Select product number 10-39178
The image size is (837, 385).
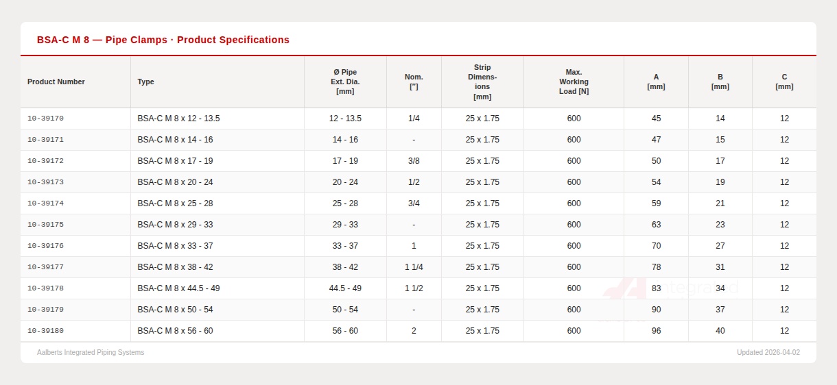[x=45, y=288]
